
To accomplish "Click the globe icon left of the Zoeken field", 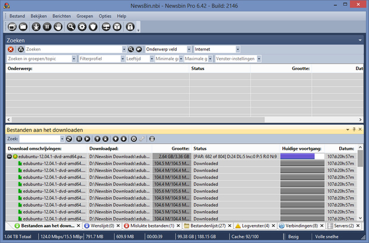I will pyautogui.click(x=21, y=49).
